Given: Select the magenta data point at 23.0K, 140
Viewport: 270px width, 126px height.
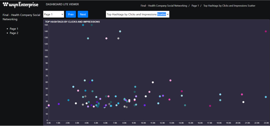Looking at the screenshot, I should tap(266, 31).
